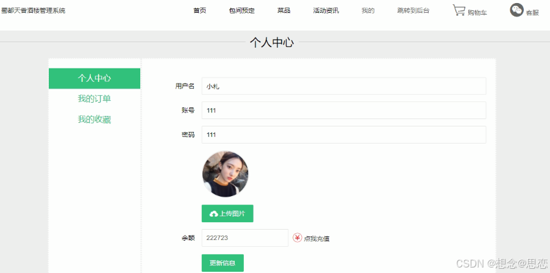550x273 pixels.
Task: Click the 更新信息 button
Action: [223, 263]
